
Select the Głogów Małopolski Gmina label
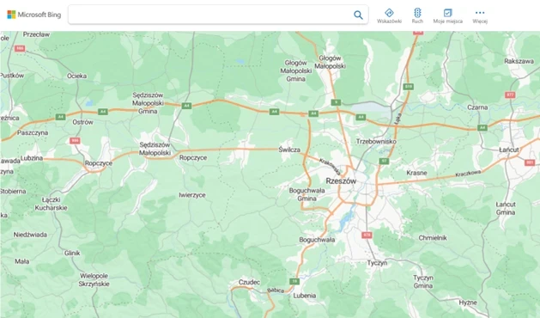pyautogui.click(x=296, y=70)
